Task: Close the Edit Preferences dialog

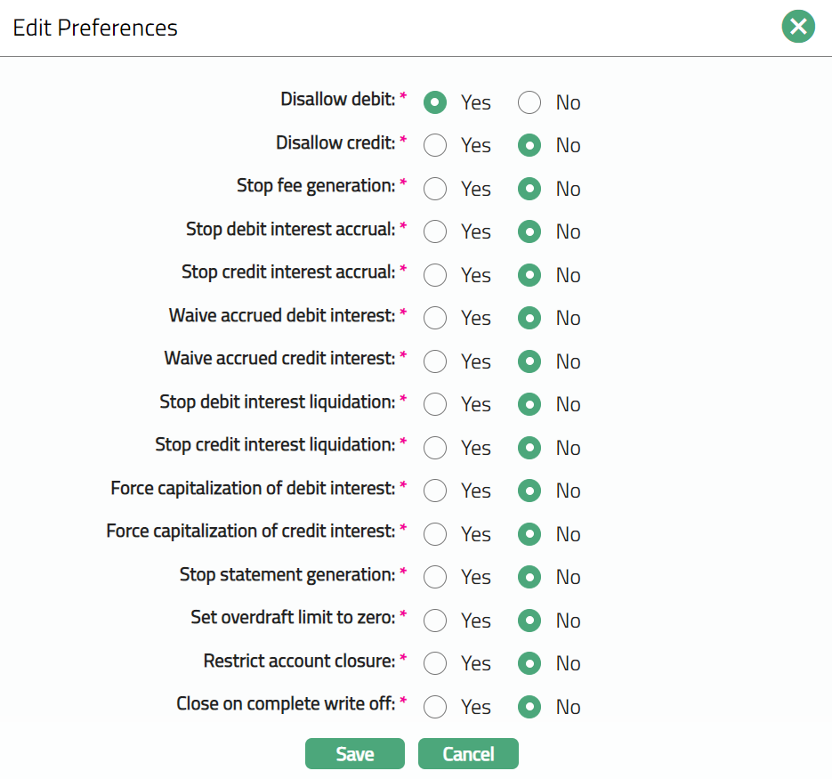Action: 798,27
